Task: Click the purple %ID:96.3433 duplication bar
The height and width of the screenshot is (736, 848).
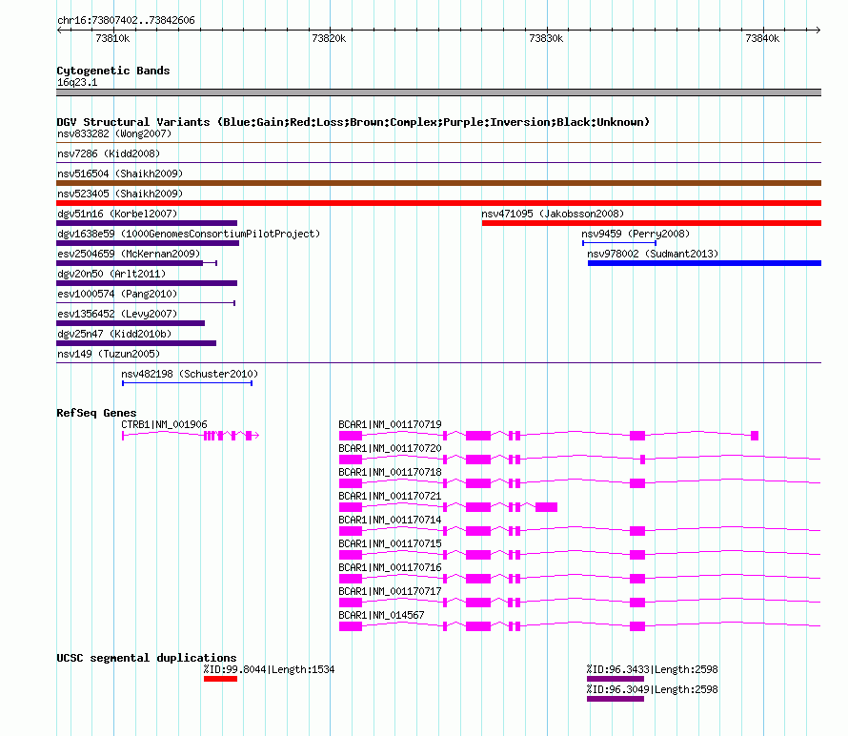Action: (616, 679)
